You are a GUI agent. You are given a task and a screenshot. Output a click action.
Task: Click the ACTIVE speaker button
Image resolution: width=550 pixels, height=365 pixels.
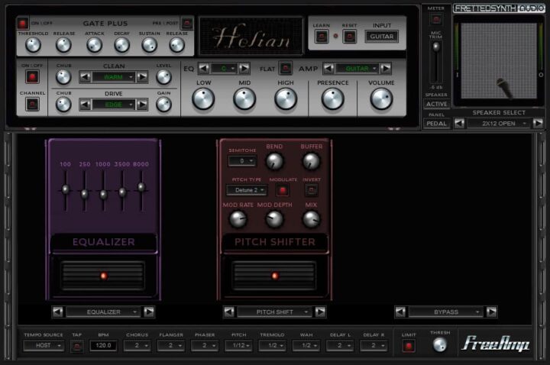[437, 104]
